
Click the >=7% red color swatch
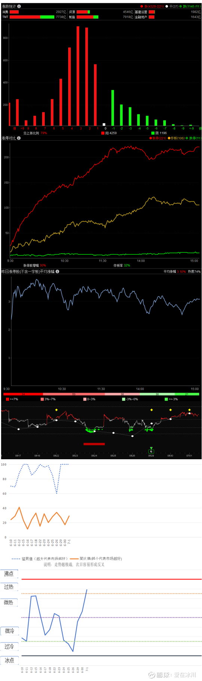pos(7,399)
